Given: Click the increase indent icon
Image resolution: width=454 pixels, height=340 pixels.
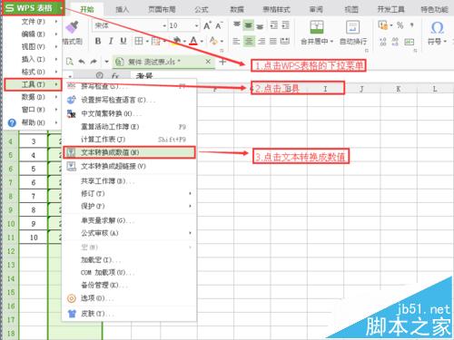Looking at the screenshot, I should (285, 25).
